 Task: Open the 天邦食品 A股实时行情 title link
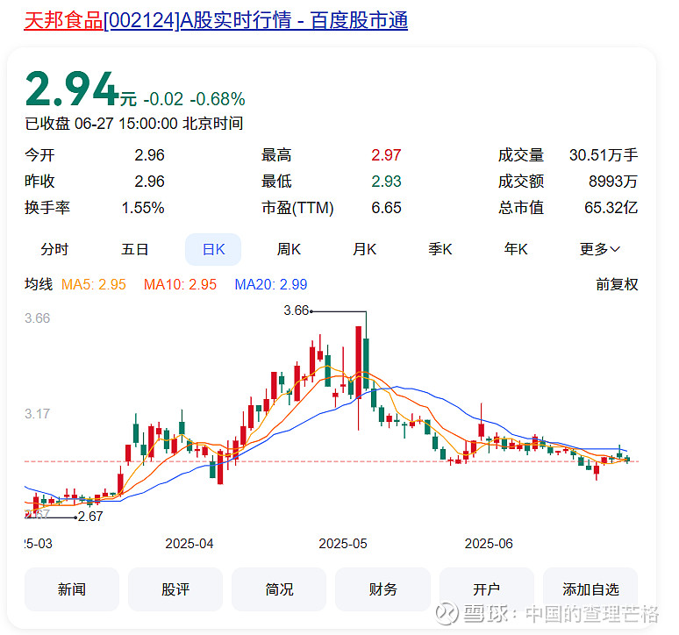pyautogui.click(x=216, y=20)
